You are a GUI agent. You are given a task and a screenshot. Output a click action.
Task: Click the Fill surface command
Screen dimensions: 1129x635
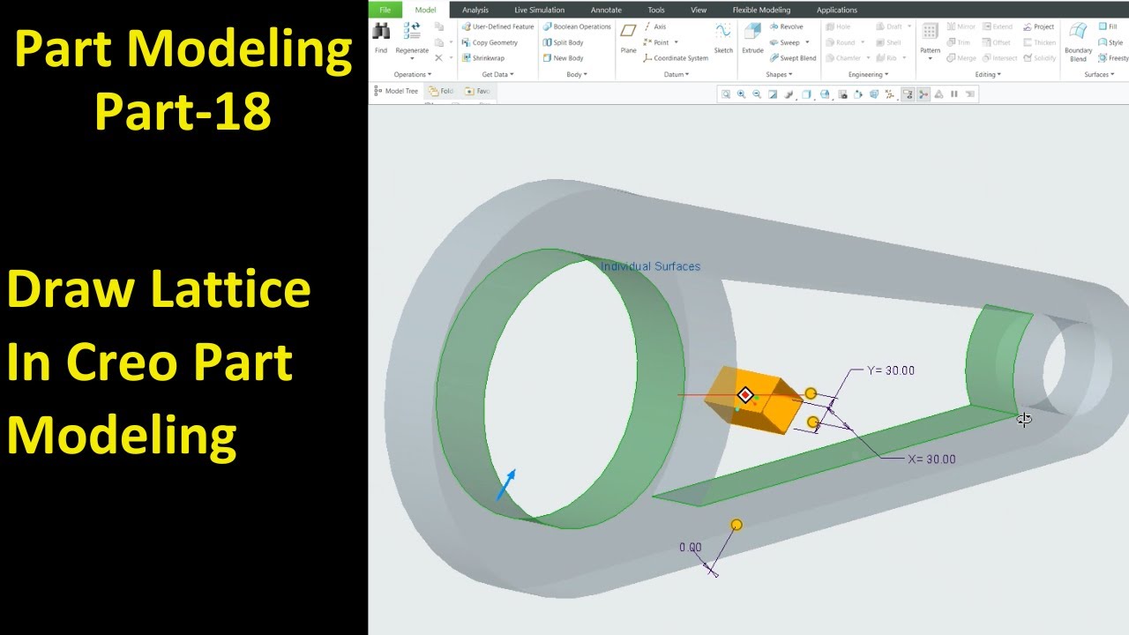click(x=1107, y=26)
